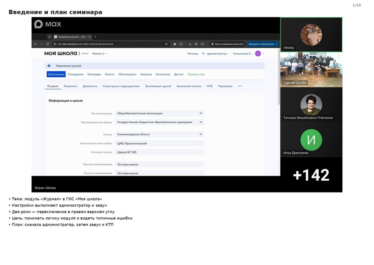Open the 'Документы' subtab
Viewport: 374px width, 265px height.
point(90,86)
